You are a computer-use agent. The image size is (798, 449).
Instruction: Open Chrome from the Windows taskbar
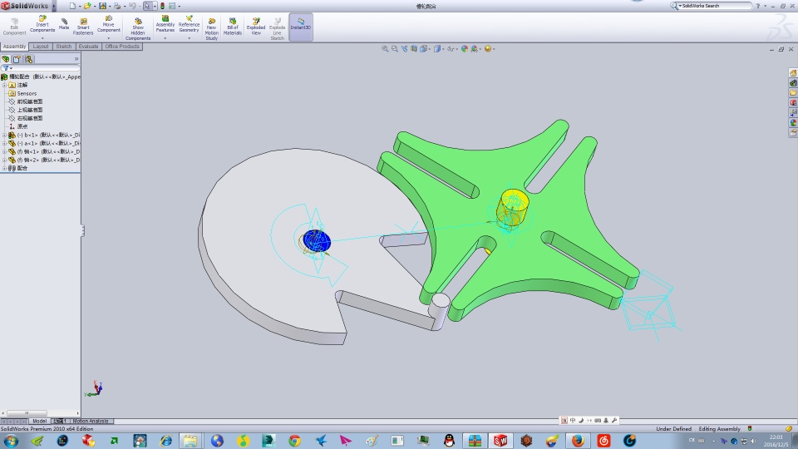(294, 441)
